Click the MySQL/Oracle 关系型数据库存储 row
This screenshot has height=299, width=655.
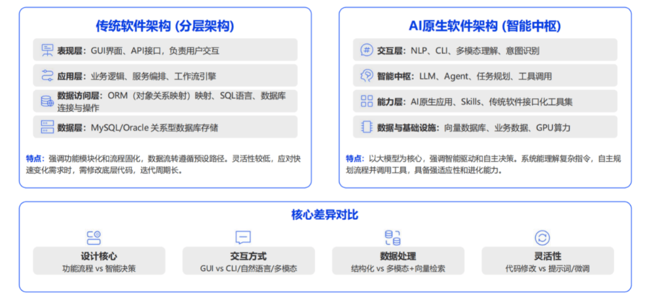[x=165, y=127]
